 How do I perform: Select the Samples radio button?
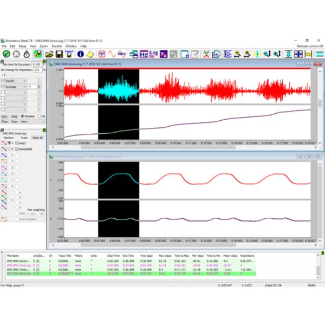tap(23, 116)
